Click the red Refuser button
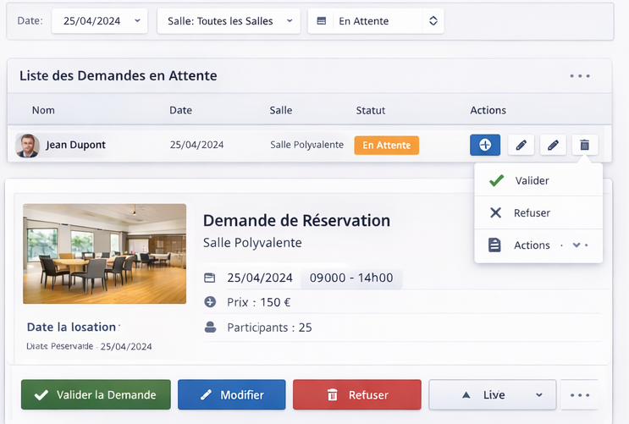The width and height of the screenshot is (629, 424). pos(357,394)
